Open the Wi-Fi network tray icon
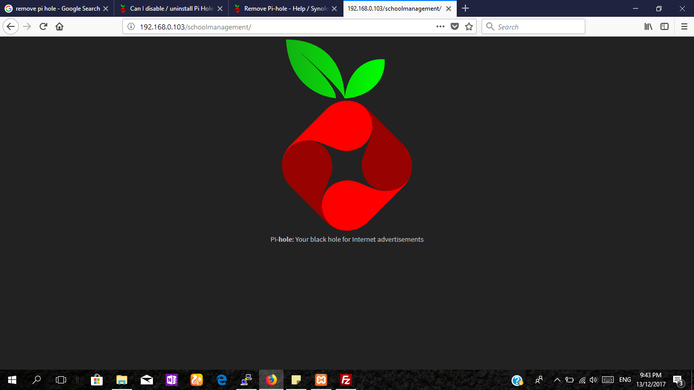The width and height of the screenshot is (694, 390). (582, 380)
